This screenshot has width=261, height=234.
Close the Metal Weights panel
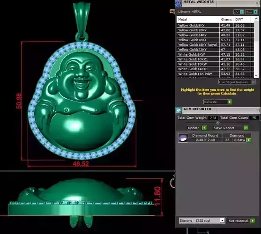coord(257,3)
